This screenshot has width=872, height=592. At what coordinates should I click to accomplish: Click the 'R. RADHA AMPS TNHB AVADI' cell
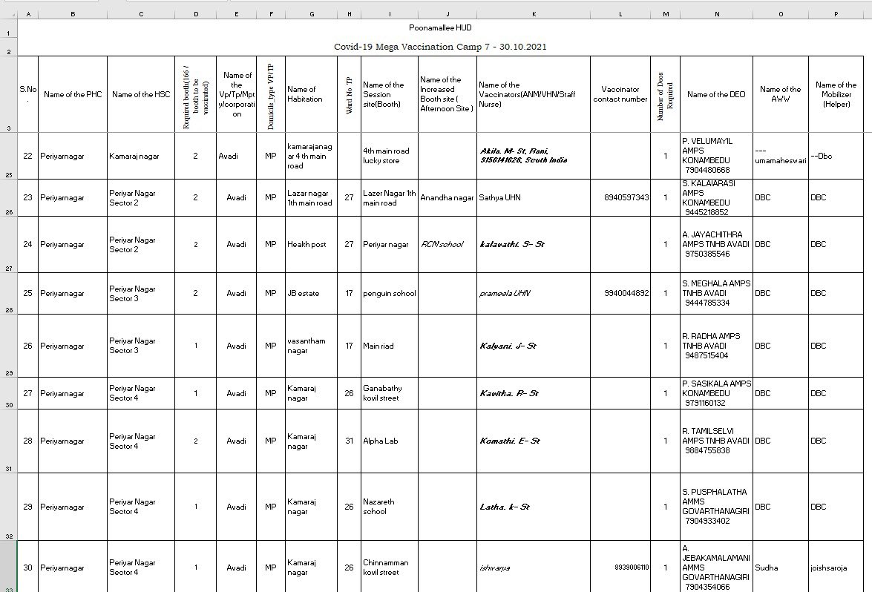tap(716, 346)
